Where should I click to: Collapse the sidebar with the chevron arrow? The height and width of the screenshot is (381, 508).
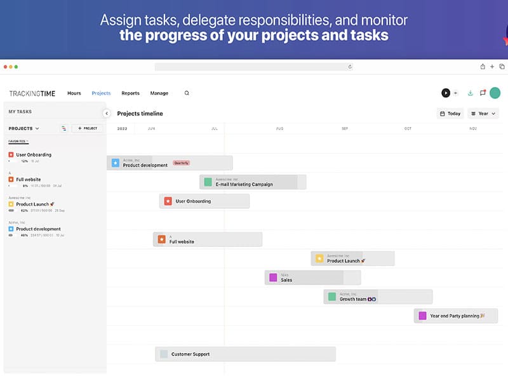point(107,113)
